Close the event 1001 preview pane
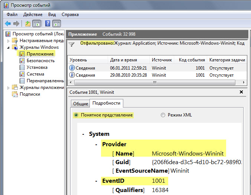Screen dimensions: 251x195 (241, 92)
